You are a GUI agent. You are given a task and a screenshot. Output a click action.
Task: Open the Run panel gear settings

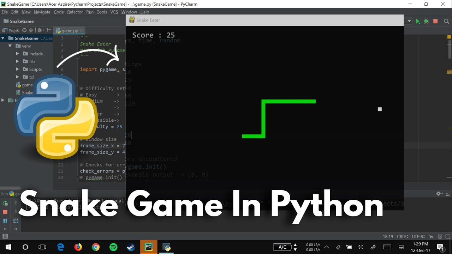tap(440, 194)
